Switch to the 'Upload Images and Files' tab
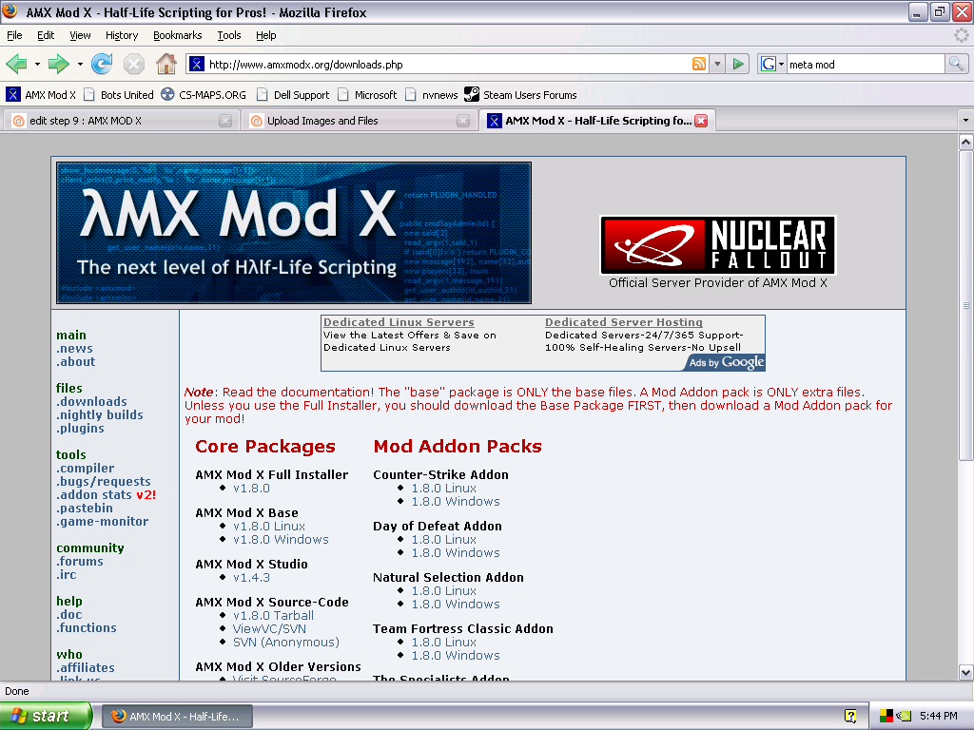The image size is (974, 730). point(359,121)
